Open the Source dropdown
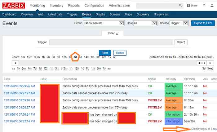Viewport: 217px width, 132px height. pyautogui.click(x=179, y=23)
